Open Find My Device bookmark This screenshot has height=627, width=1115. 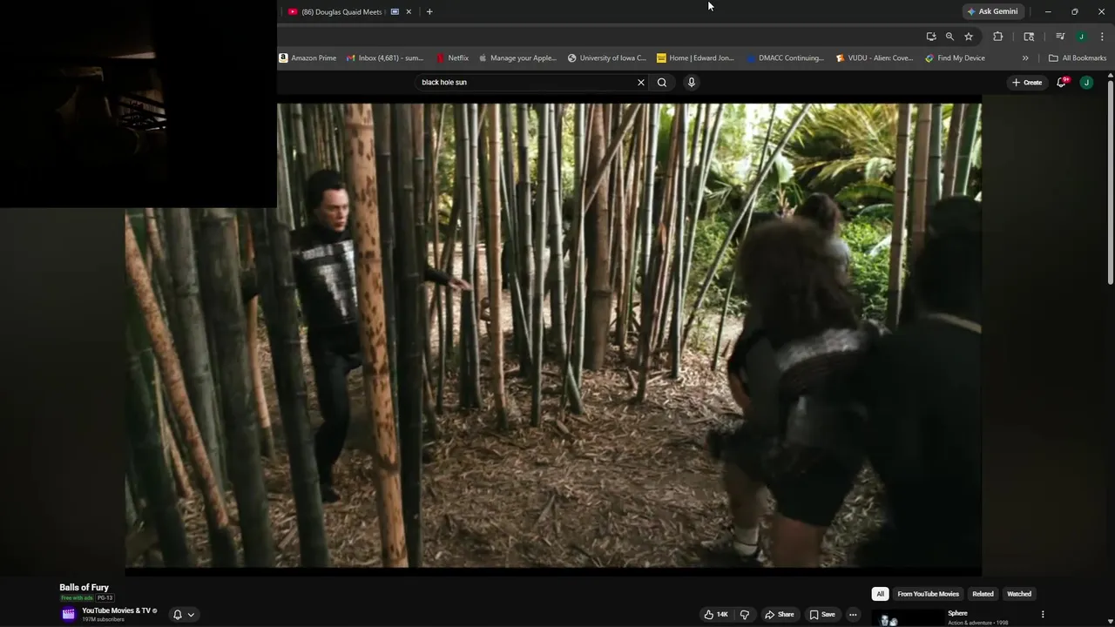click(955, 58)
